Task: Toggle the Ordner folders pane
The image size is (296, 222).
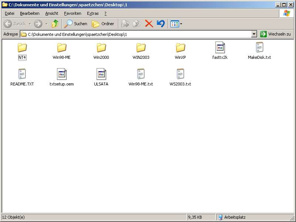Action: pyautogui.click(x=103, y=24)
